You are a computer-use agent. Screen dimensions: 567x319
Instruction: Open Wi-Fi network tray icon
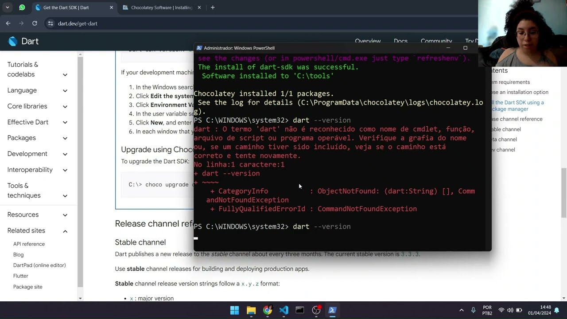[x=501, y=310]
